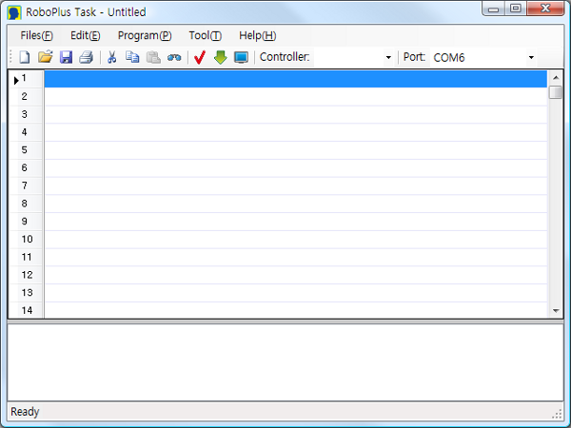This screenshot has width=571, height=428.
Task: Select line number 14 row header
Action: tap(26, 310)
